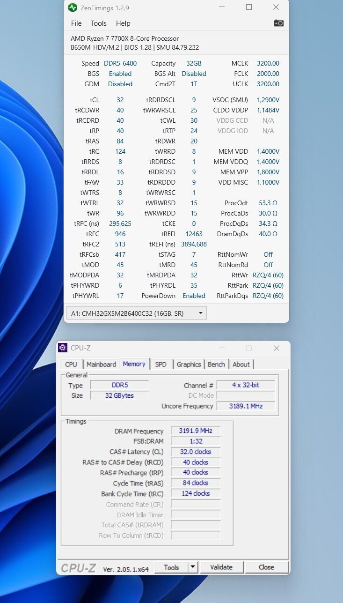Click the tFAW 33 value

(120, 182)
